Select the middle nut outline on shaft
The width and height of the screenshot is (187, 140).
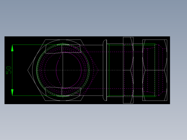[128, 70]
